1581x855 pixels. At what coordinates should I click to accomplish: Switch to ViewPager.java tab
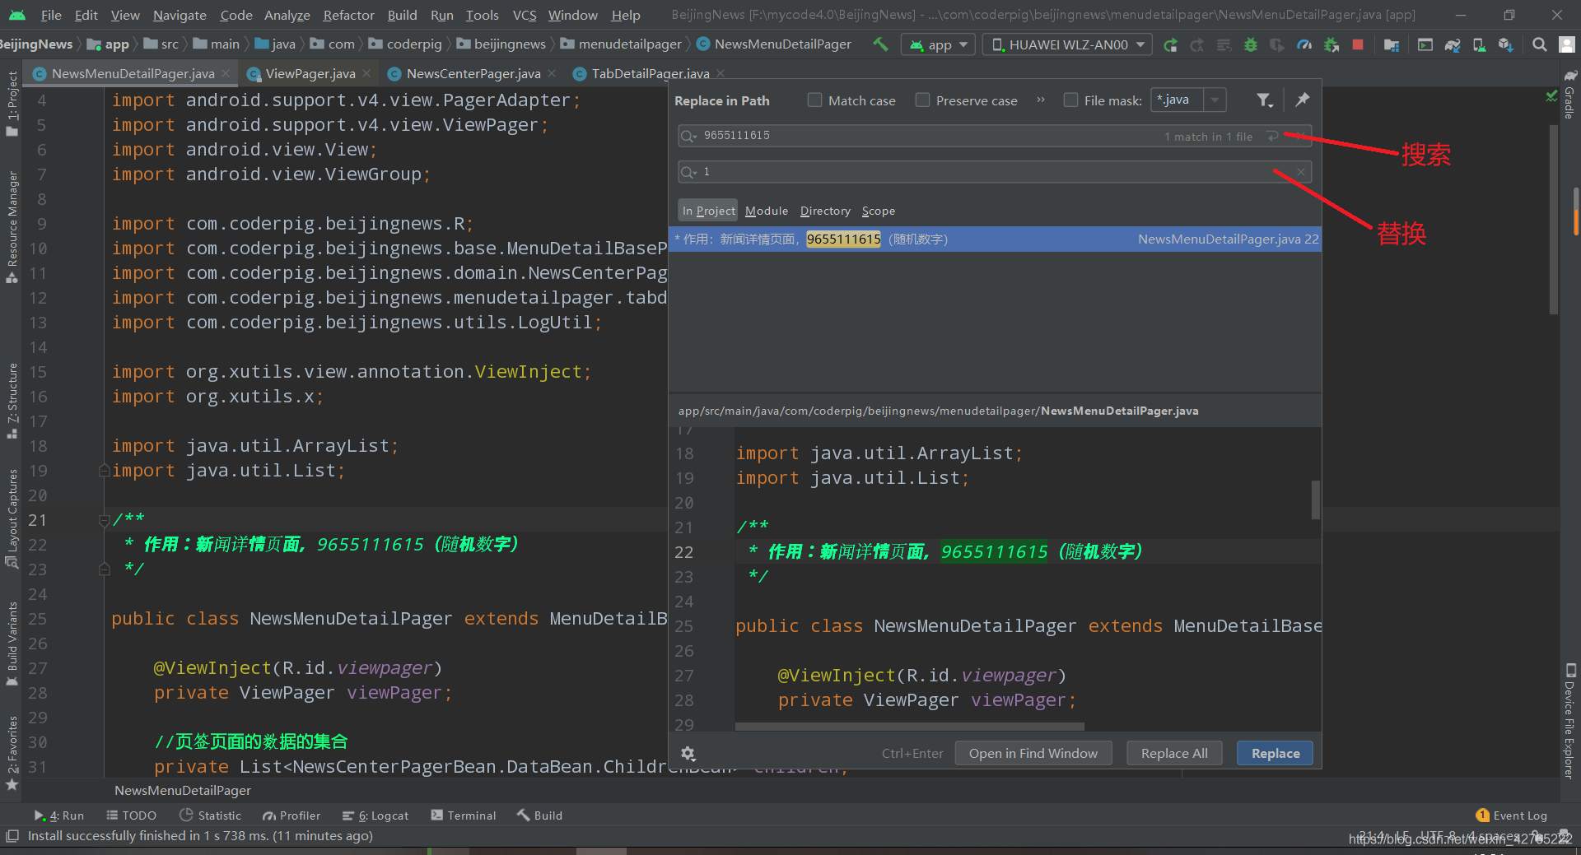310,74
